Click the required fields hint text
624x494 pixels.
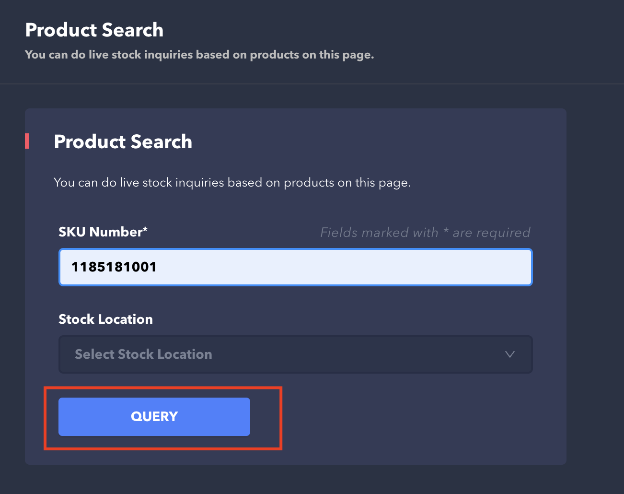425,233
